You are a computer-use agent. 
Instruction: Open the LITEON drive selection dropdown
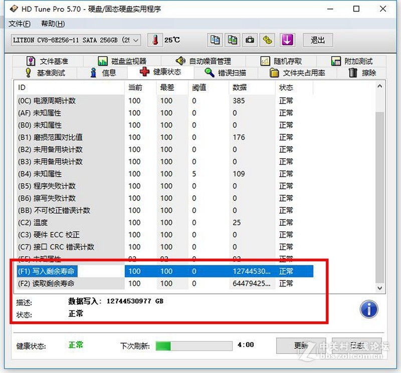[x=133, y=40]
